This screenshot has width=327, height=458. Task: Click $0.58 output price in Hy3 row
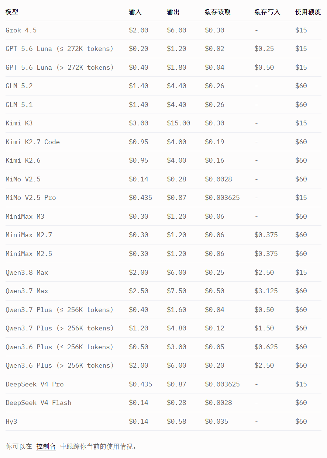coord(176,421)
